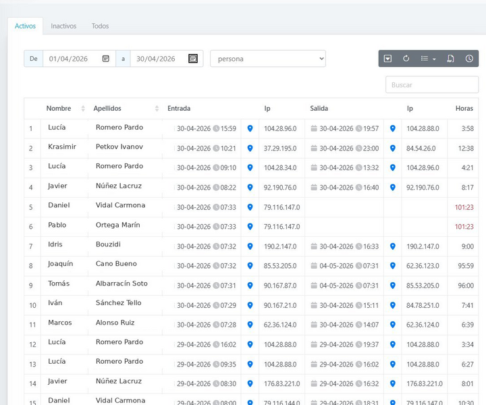Open calendar picker for start date 01/04/2026
486x405 pixels.
tap(106, 59)
